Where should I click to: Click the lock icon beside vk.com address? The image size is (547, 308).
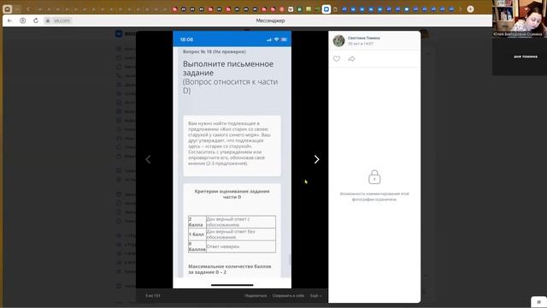click(48, 21)
